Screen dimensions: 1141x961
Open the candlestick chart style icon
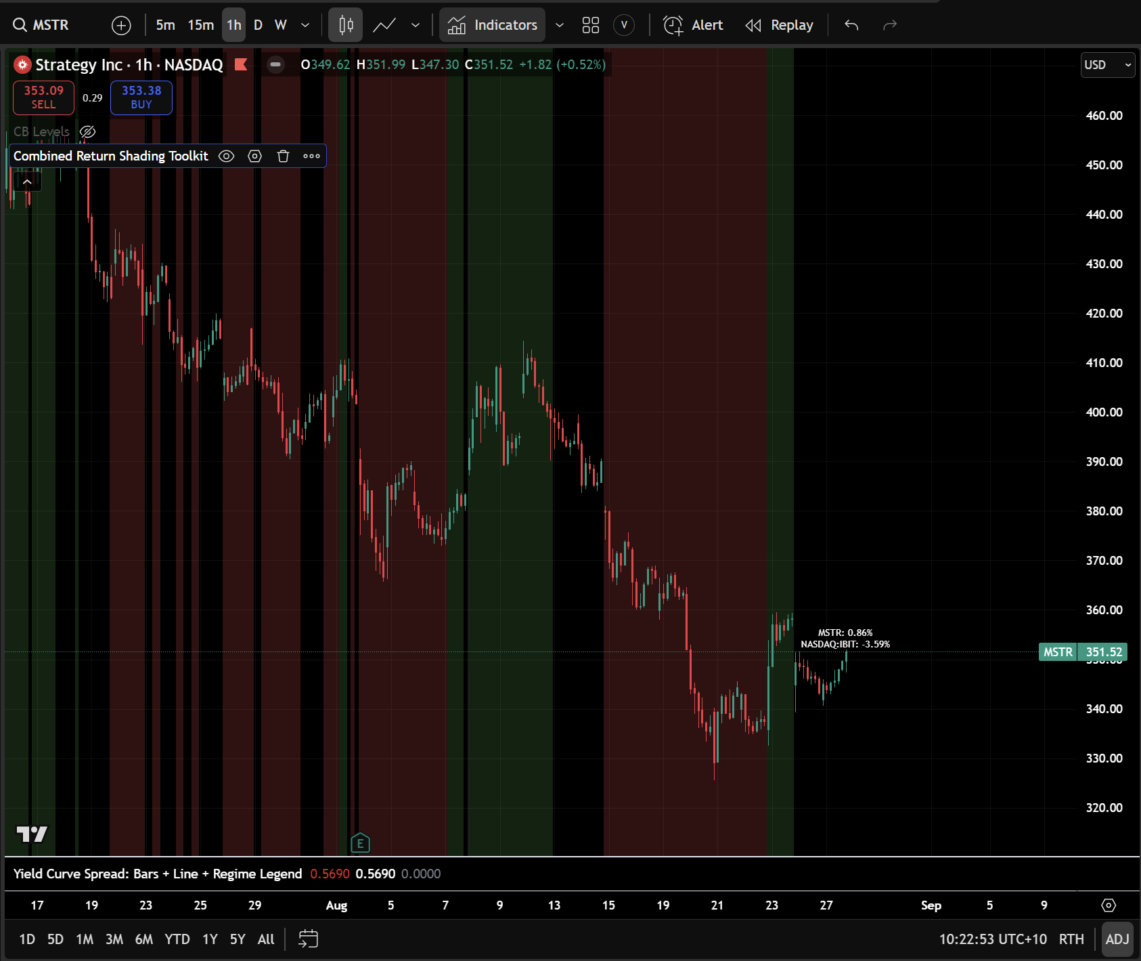[x=345, y=24]
